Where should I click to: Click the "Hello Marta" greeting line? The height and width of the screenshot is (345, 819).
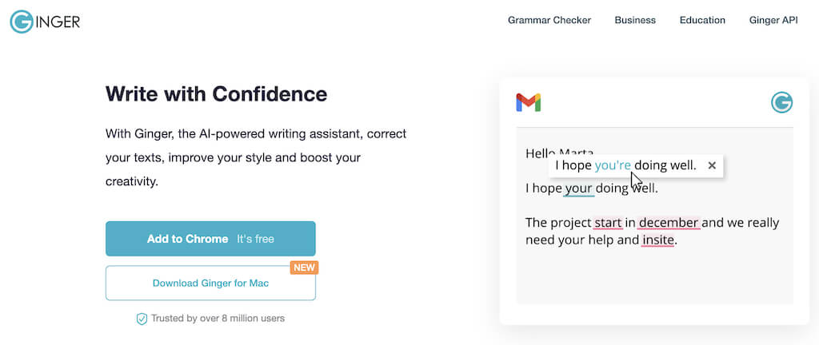(x=536, y=152)
